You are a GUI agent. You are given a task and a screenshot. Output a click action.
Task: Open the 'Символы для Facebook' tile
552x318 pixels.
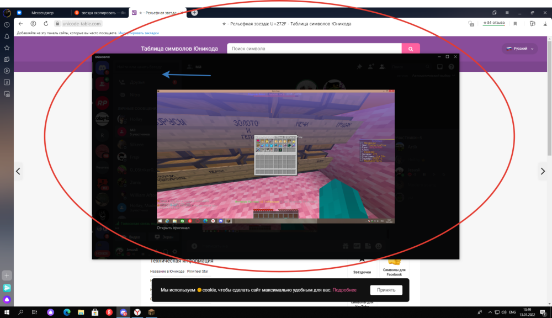pos(394,268)
